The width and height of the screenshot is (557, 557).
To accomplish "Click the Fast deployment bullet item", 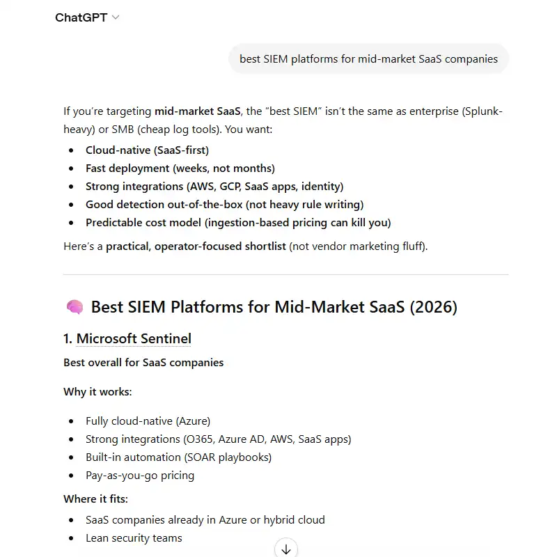I will coord(180,168).
